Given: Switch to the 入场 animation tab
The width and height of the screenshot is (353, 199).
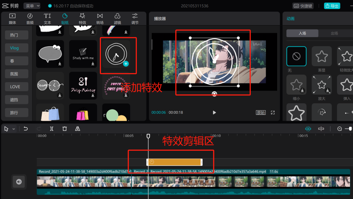Looking at the screenshot, I should [302, 33].
